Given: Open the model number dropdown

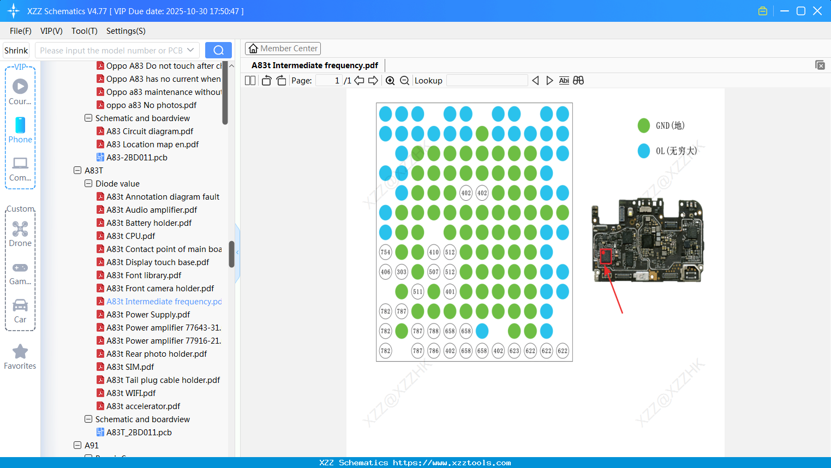Looking at the screenshot, I should [190, 50].
